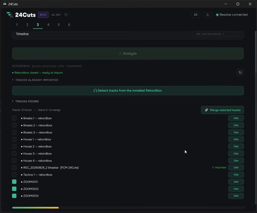Use the ZOOM0013 track
Screen dimensions: 257x213
(236, 196)
